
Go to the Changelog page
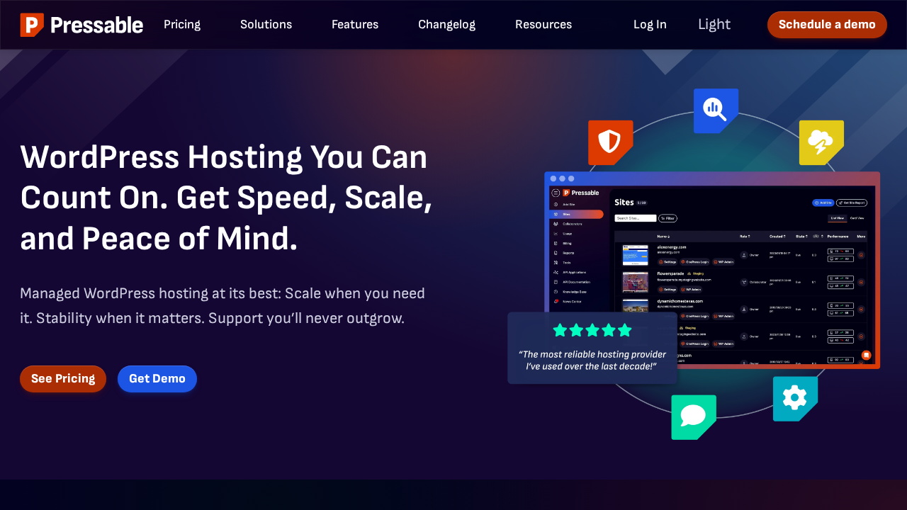pyautogui.click(x=446, y=25)
